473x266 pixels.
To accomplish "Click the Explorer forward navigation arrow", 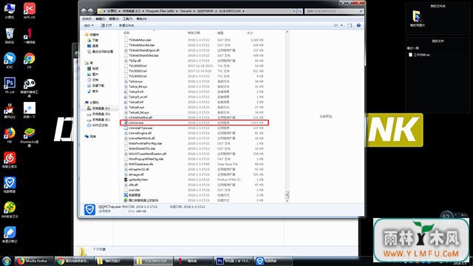I will pos(90,11).
